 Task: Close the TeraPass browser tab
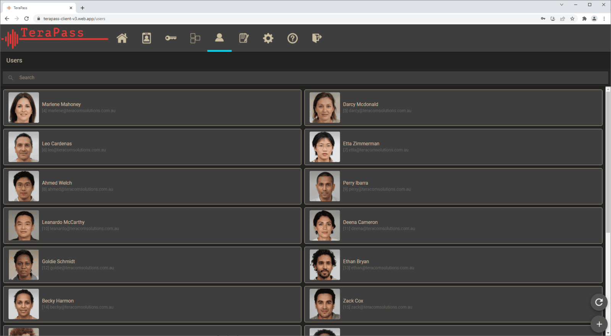click(x=71, y=8)
